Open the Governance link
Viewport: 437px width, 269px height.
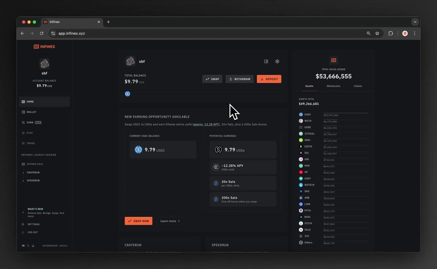pos(50,246)
